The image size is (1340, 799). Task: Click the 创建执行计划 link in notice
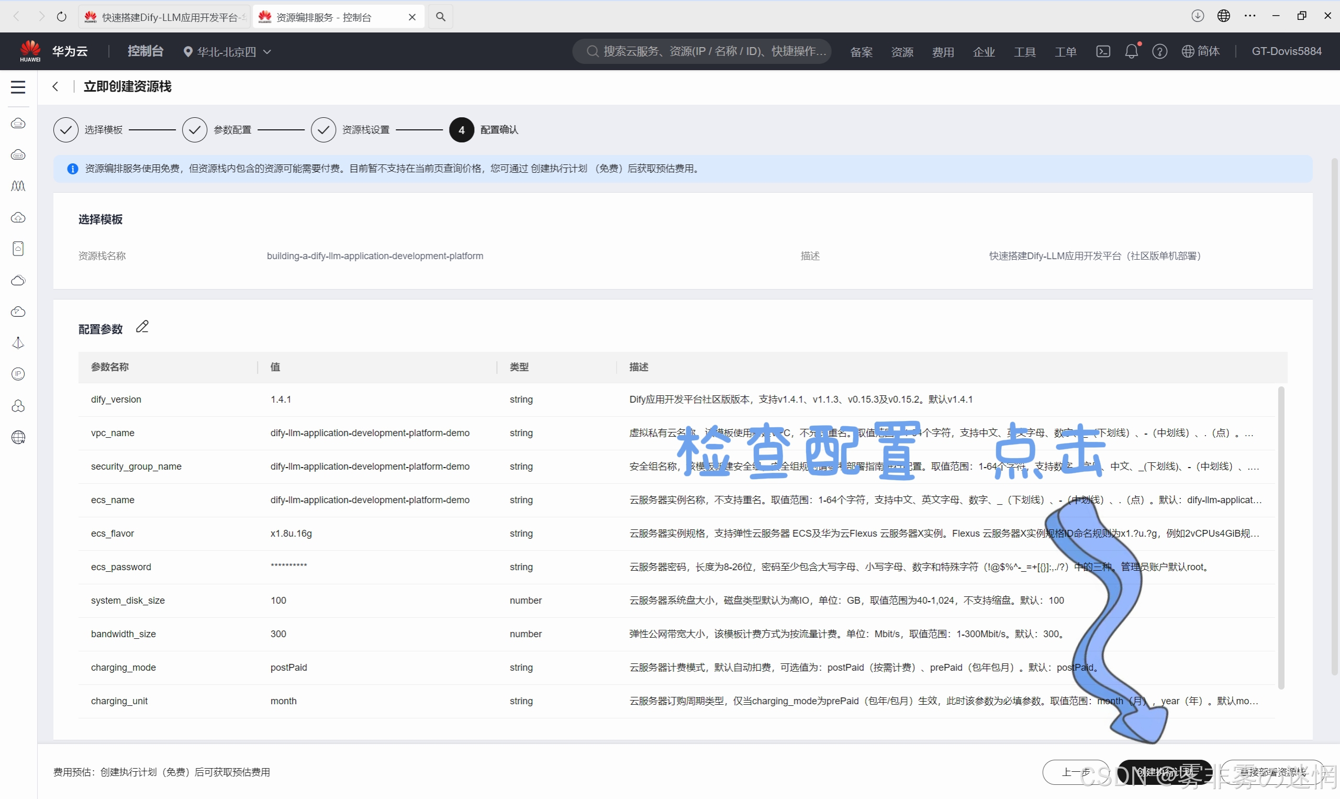559,169
